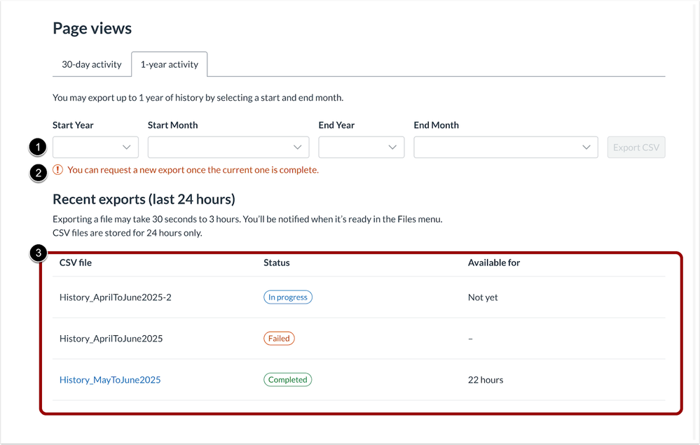Expand the End Month dropdown
This screenshot has height=445, width=700.
pos(505,148)
